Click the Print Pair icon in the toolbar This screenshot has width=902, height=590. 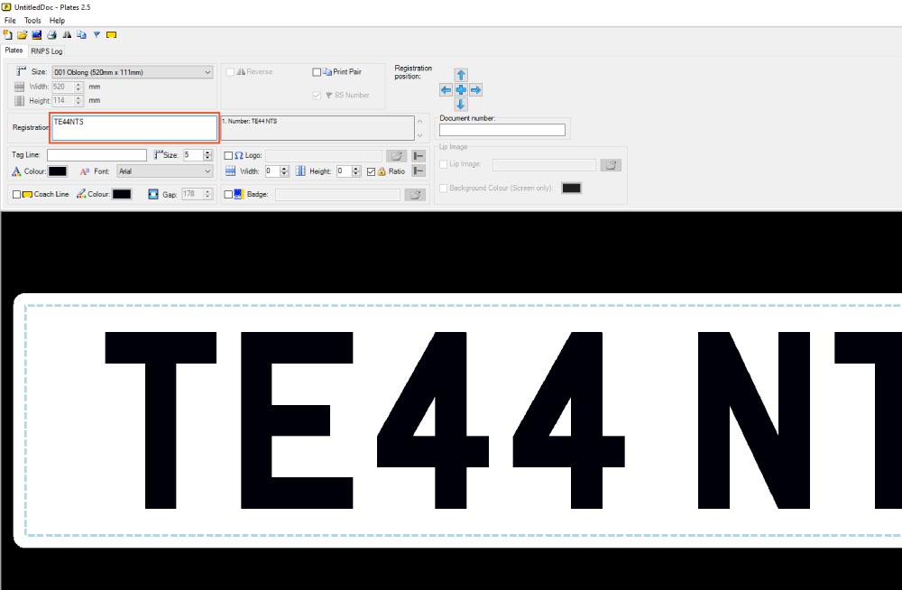coord(82,35)
